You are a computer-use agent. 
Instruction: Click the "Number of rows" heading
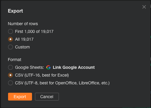tap(23, 24)
